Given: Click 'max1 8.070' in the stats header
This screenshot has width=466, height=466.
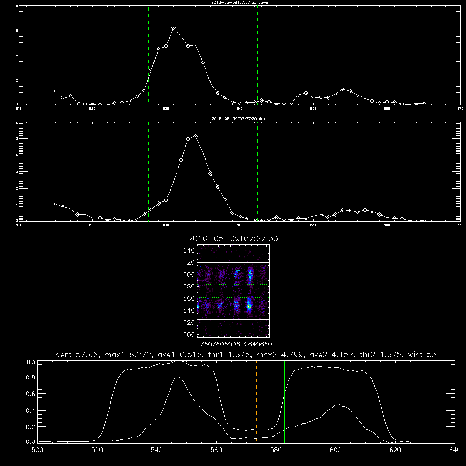Looking at the screenshot, I should click(128, 355).
